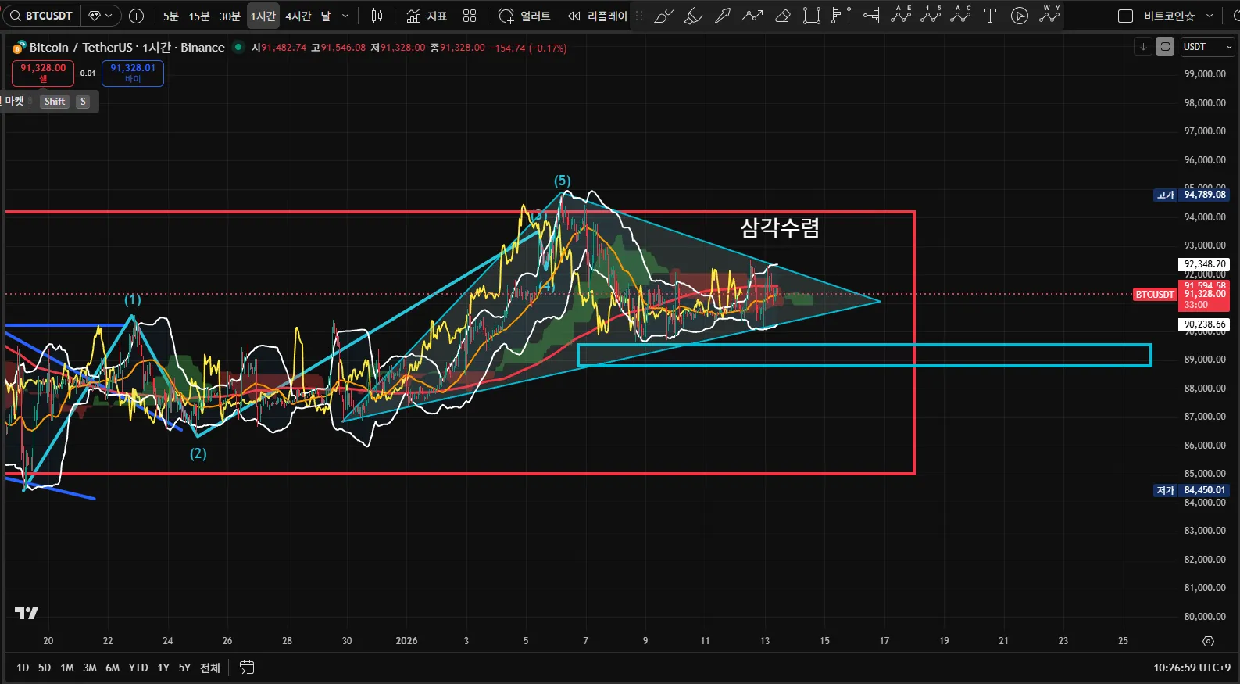Activate the eraser tool
The width and height of the screenshot is (1240, 684).
(782, 16)
